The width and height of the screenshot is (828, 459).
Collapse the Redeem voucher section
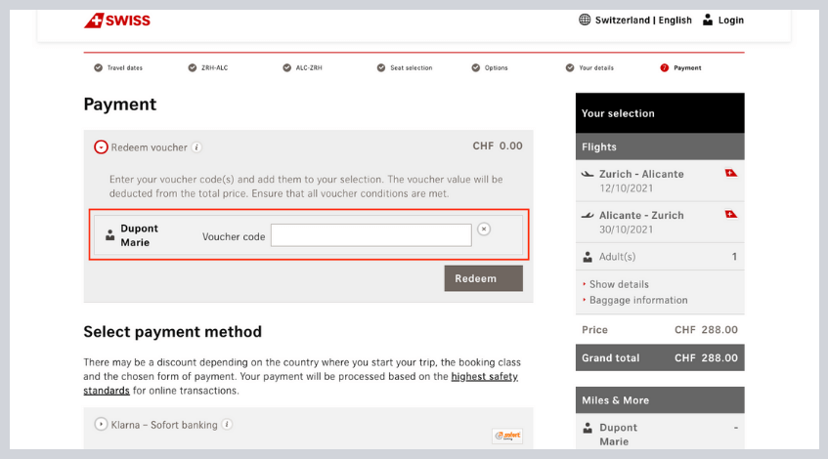pyautogui.click(x=101, y=146)
